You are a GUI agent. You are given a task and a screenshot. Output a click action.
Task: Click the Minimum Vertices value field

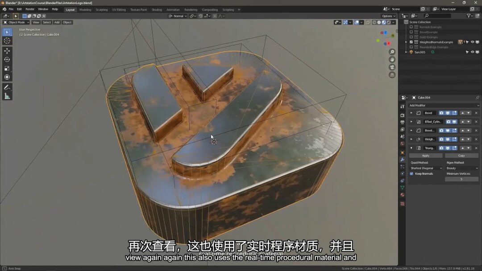(x=462, y=179)
